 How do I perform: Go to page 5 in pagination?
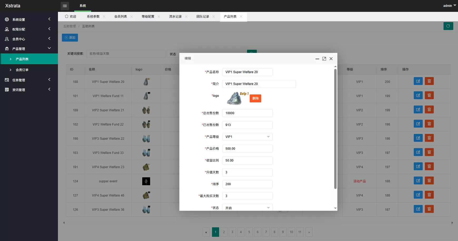249,232
